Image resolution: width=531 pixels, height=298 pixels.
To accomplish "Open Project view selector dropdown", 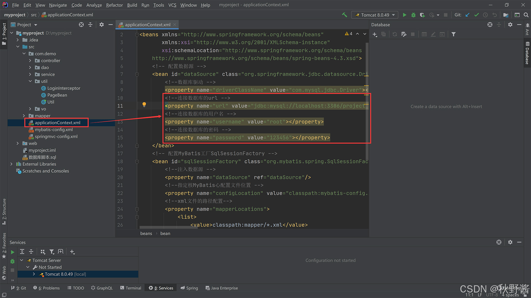I will point(24,25).
